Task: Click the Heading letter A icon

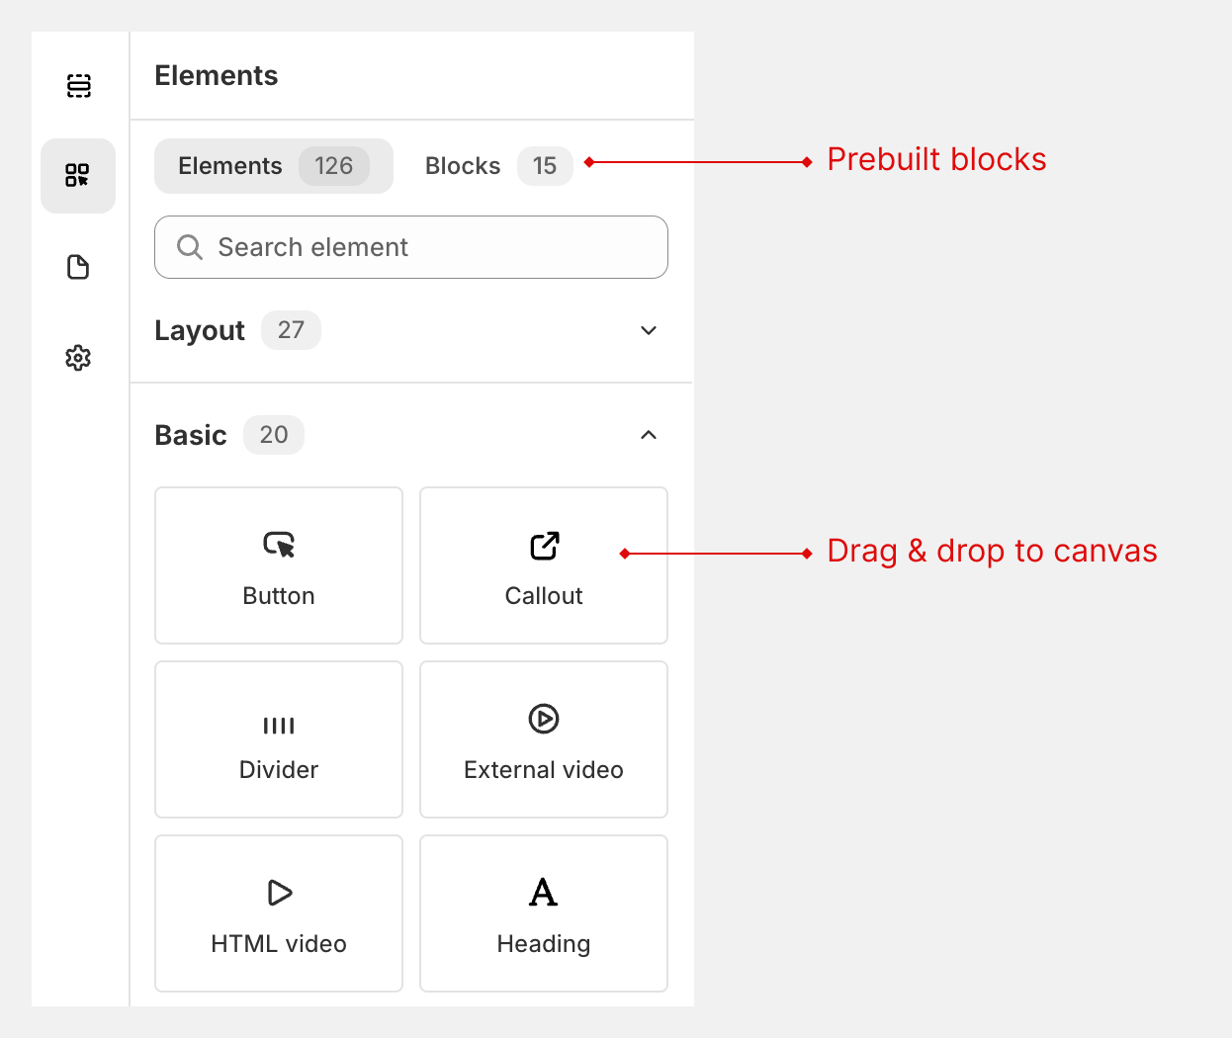Action: 543,893
